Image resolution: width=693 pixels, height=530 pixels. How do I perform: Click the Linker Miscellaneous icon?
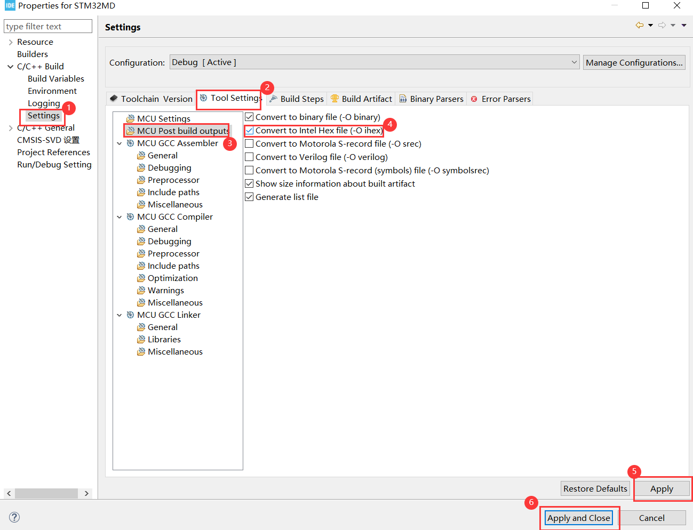click(141, 351)
